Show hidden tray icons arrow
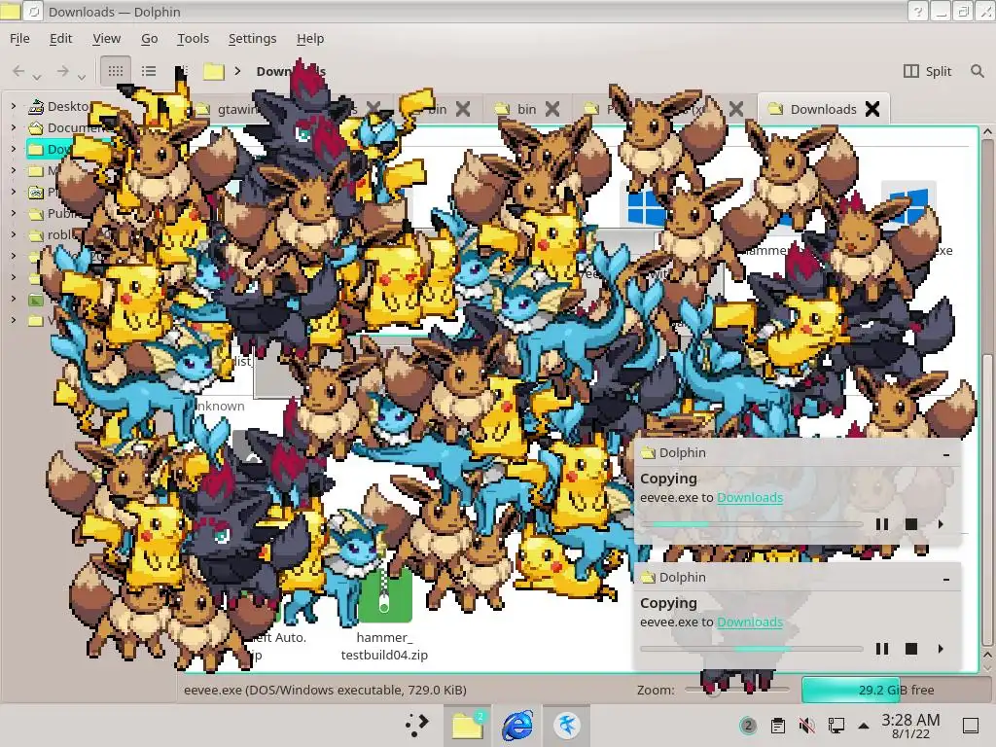The image size is (996, 747). 864,726
